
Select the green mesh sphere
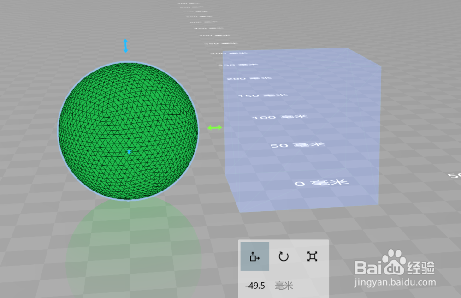pos(128,131)
